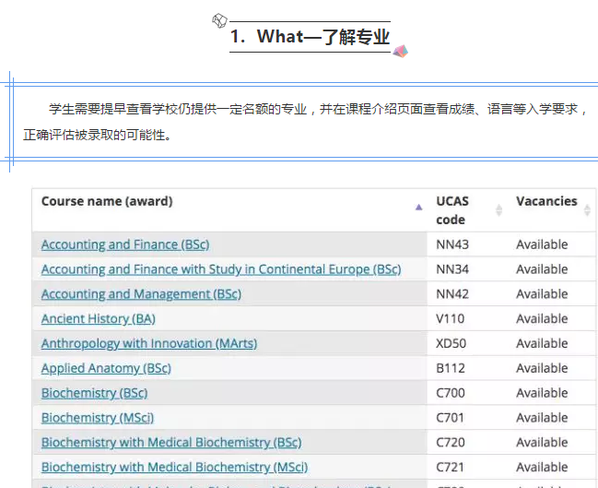Open Anthropology with Innovation (MArts) course
Viewport: 598px width, 488px height.
click(149, 343)
